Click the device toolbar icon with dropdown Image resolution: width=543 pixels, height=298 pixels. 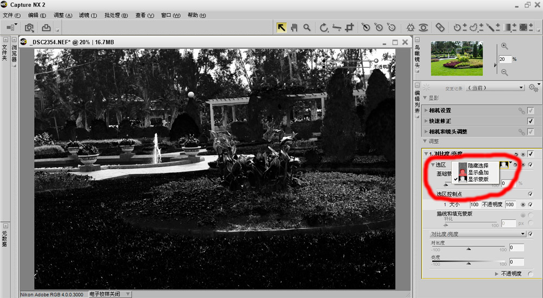[x=12, y=27]
